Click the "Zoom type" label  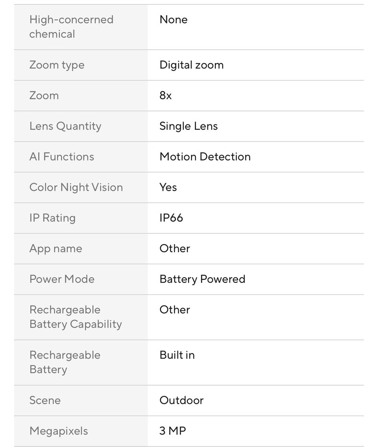[x=57, y=65]
